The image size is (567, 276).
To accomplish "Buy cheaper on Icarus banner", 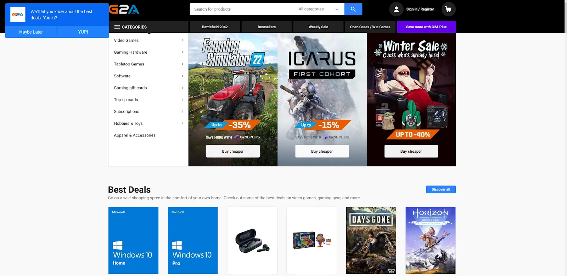I will (x=322, y=151).
